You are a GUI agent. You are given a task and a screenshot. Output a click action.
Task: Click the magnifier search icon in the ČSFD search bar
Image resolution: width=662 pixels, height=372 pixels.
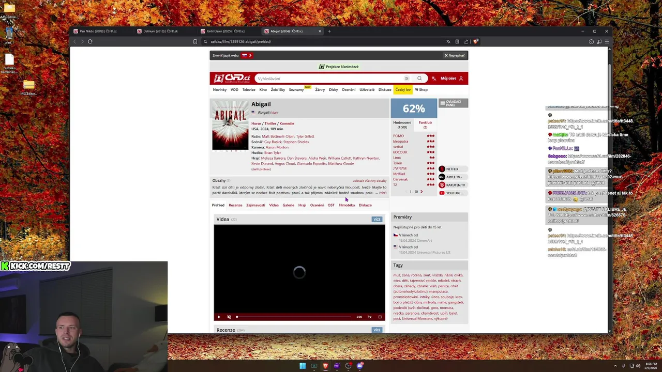pos(419,79)
